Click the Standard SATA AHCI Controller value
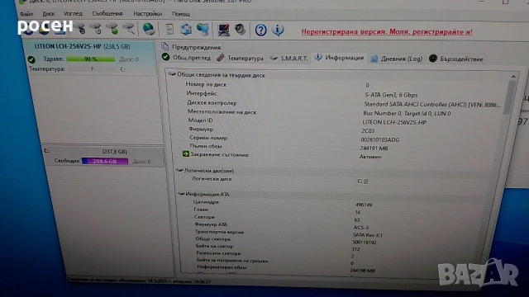The width and height of the screenshot is (529, 297). tap(431, 105)
